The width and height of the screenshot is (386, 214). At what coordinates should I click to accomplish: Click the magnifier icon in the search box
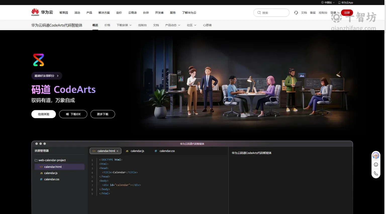click(x=259, y=13)
